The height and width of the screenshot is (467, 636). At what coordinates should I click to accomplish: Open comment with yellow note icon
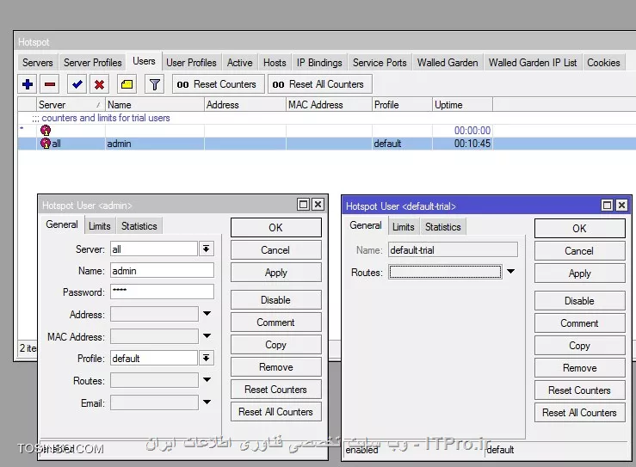127,84
